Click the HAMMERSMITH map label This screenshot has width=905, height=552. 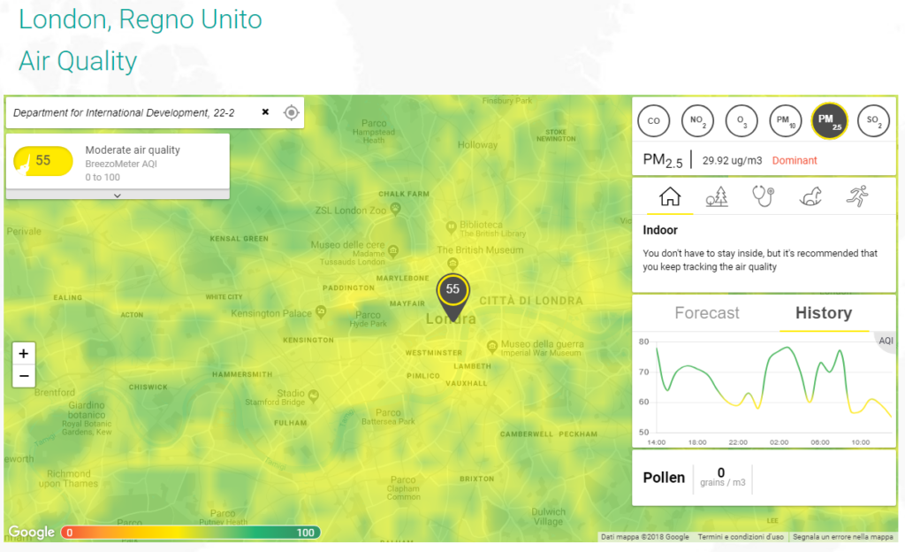(x=242, y=375)
